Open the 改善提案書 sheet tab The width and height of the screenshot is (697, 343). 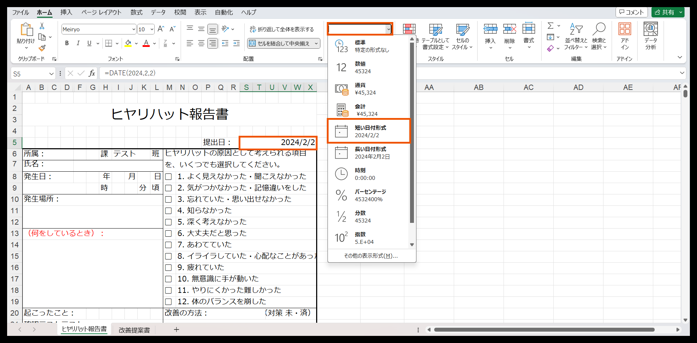(x=134, y=329)
